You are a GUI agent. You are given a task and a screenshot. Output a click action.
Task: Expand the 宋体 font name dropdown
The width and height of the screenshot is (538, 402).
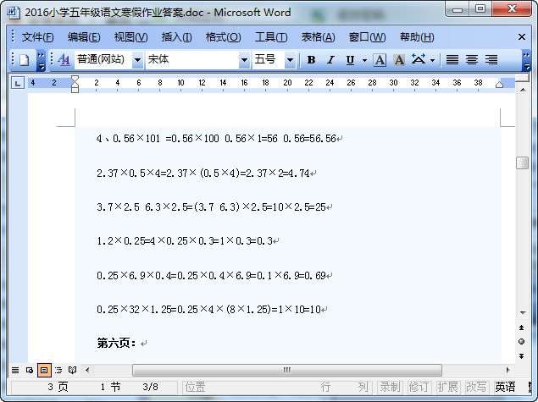244,60
